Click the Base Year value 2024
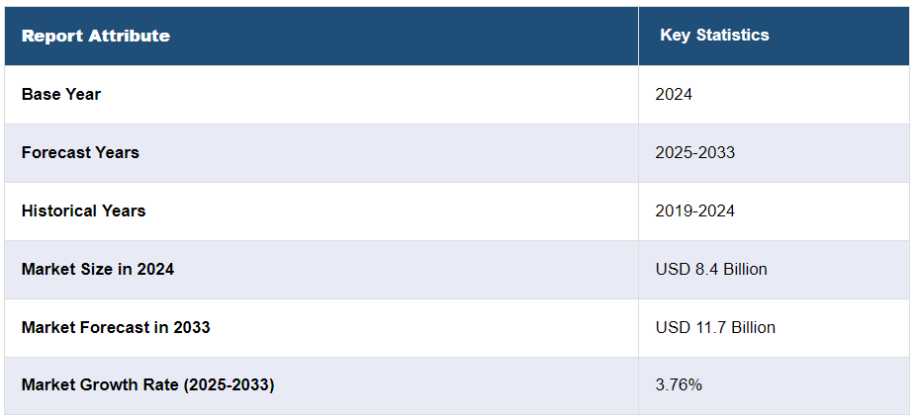 [674, 95]
